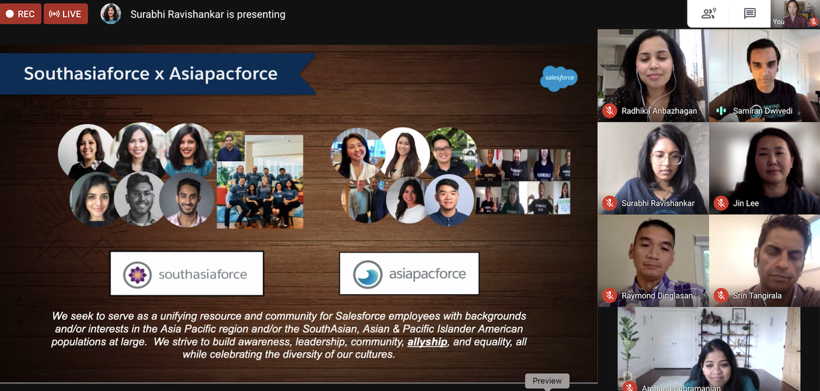Click Archana Subramanian's muted mic icon
The height and width of the screenshot is (391, 820).
click(x=630, y=387)
